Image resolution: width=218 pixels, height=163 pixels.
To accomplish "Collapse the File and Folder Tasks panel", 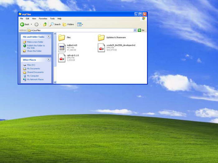I will pos(49,36).
